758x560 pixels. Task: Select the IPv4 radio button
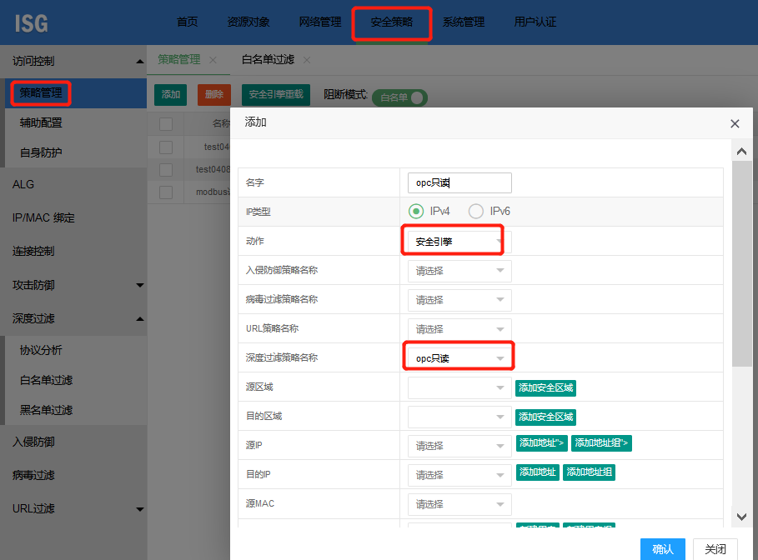pyautogui.click(x=415, y=211)
